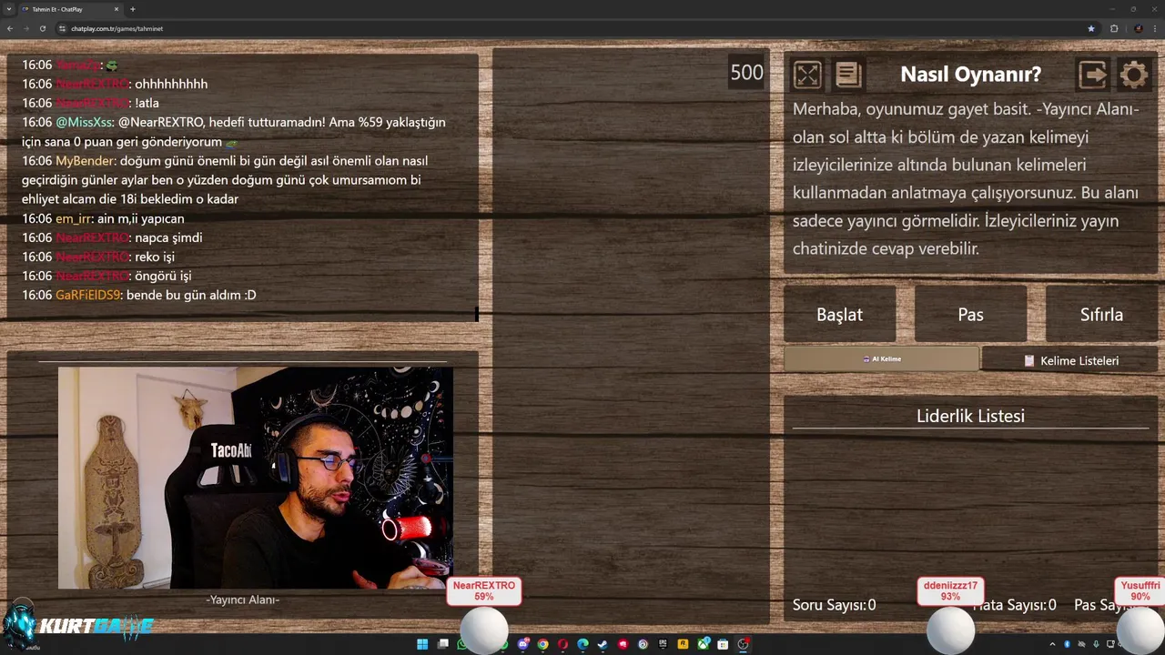Click the Bluetooth tray icon
Screen dimensions: 1165x655
click(1068, 644)
